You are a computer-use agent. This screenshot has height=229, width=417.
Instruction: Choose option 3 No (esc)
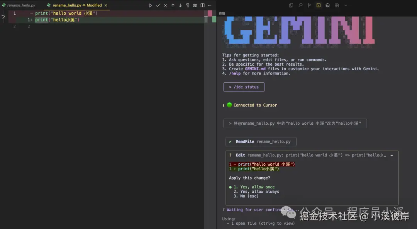tap(246, 196)
